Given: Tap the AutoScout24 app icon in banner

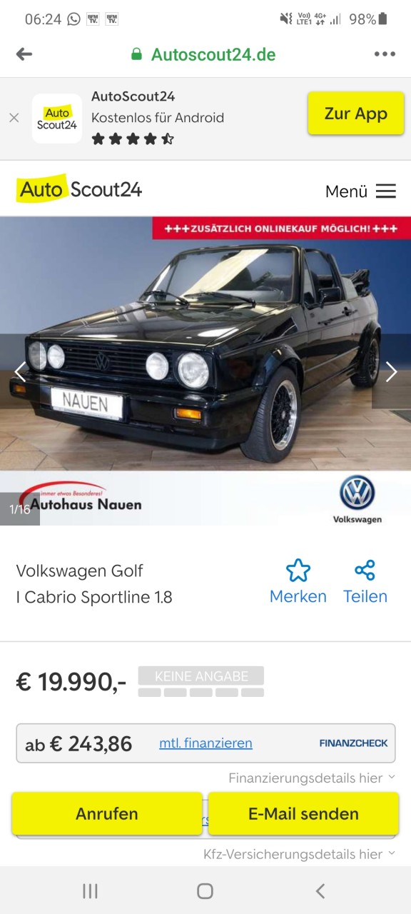Looking at the screenshot, I should (x=57, y=119).
